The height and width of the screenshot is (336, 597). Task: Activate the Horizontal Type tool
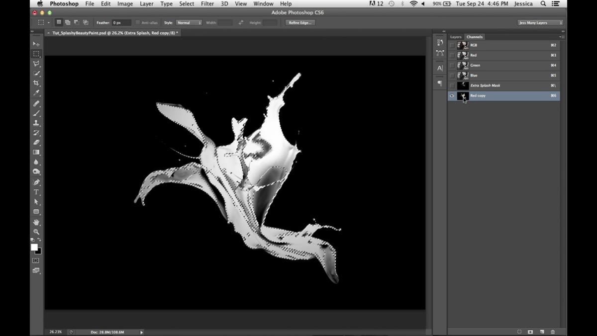pos(36,192)
